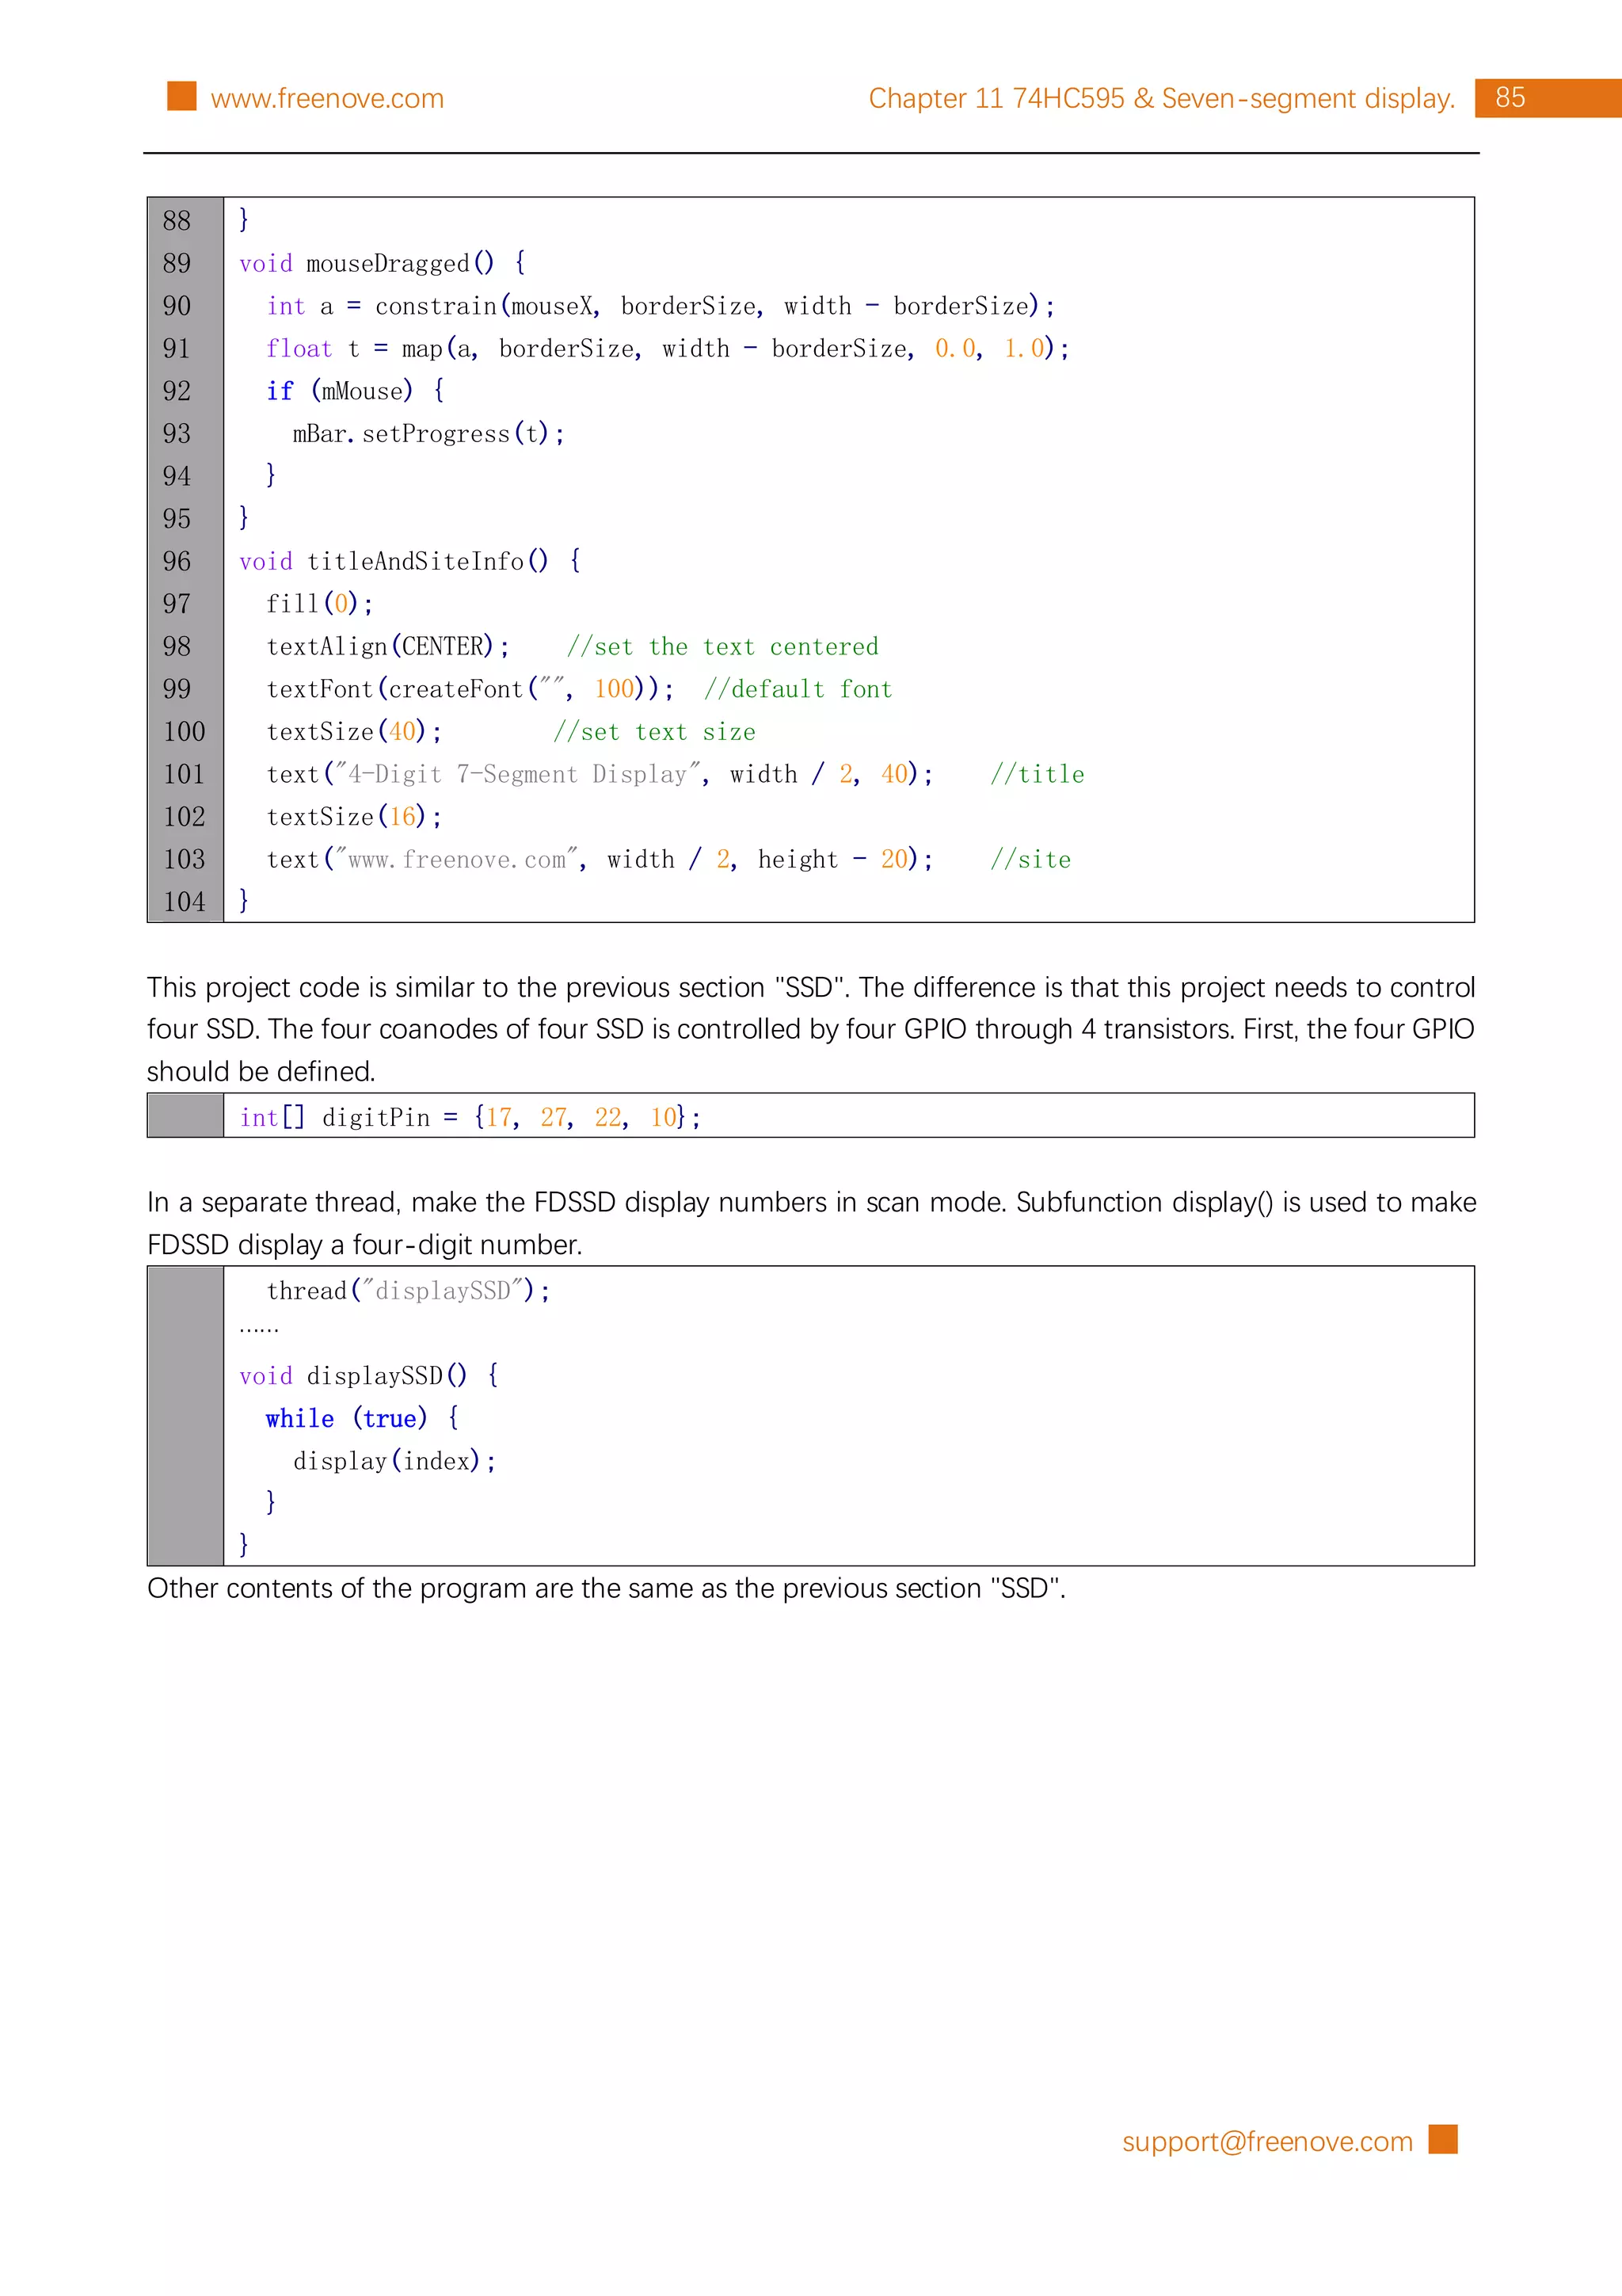This screenshot has height=2296, width=1622.
Task: Click the chapter 11 header title
Action: click(1160, 98)
